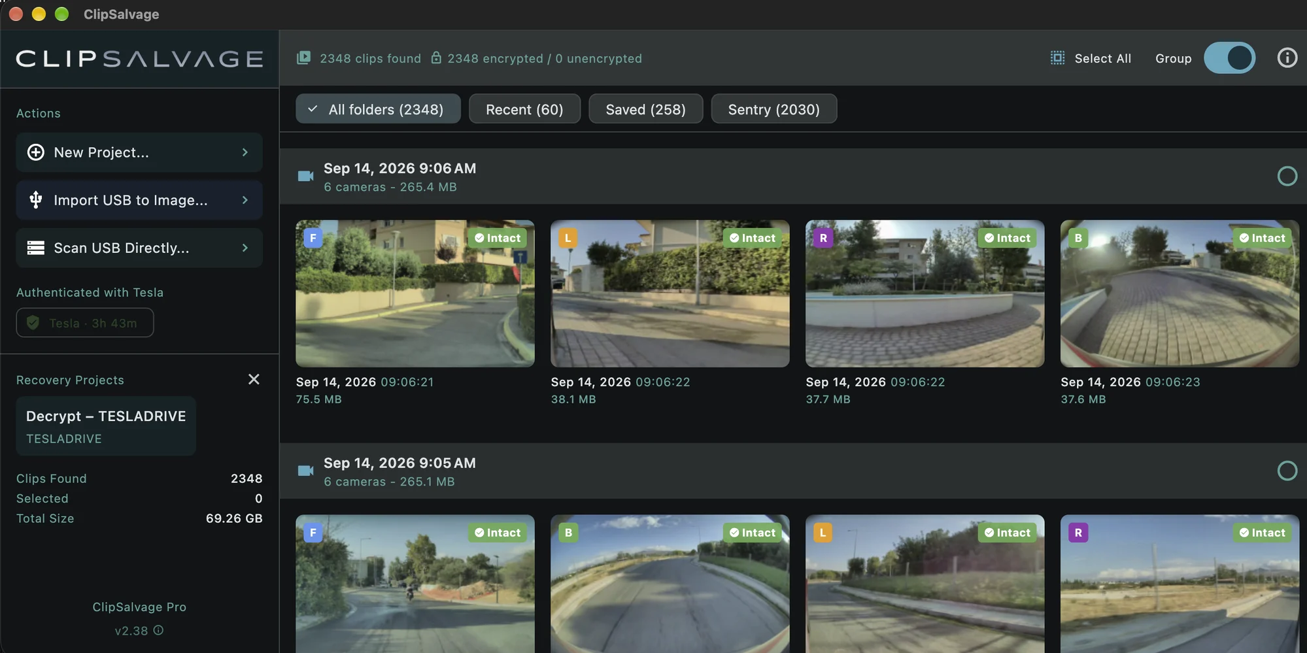
Task: Click the New Project... button
Action: click(139, 152)
